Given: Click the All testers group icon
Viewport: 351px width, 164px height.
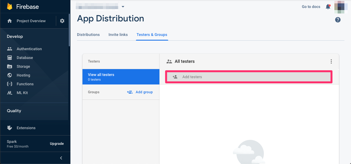Looking at the screenshot, I should (169, 61).
